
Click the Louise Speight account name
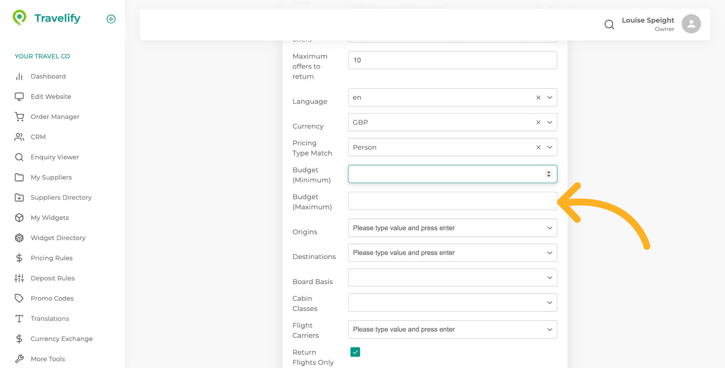pos(648,20)
